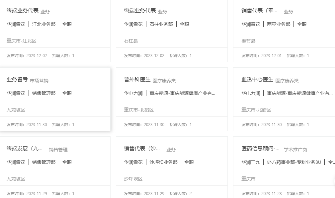Open the 终端发展（九... job posting
The height and width of the screenshot is (198, 335).
coord(24,149)
